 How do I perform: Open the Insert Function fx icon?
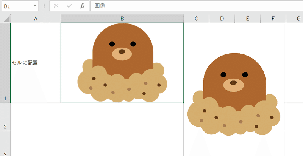tap(82, 6)
